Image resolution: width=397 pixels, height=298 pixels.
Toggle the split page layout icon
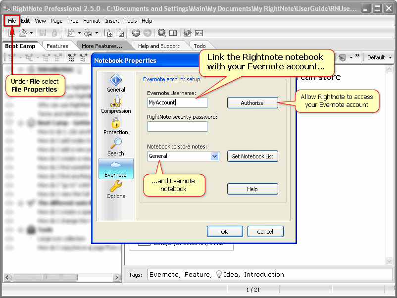point(173,33)
